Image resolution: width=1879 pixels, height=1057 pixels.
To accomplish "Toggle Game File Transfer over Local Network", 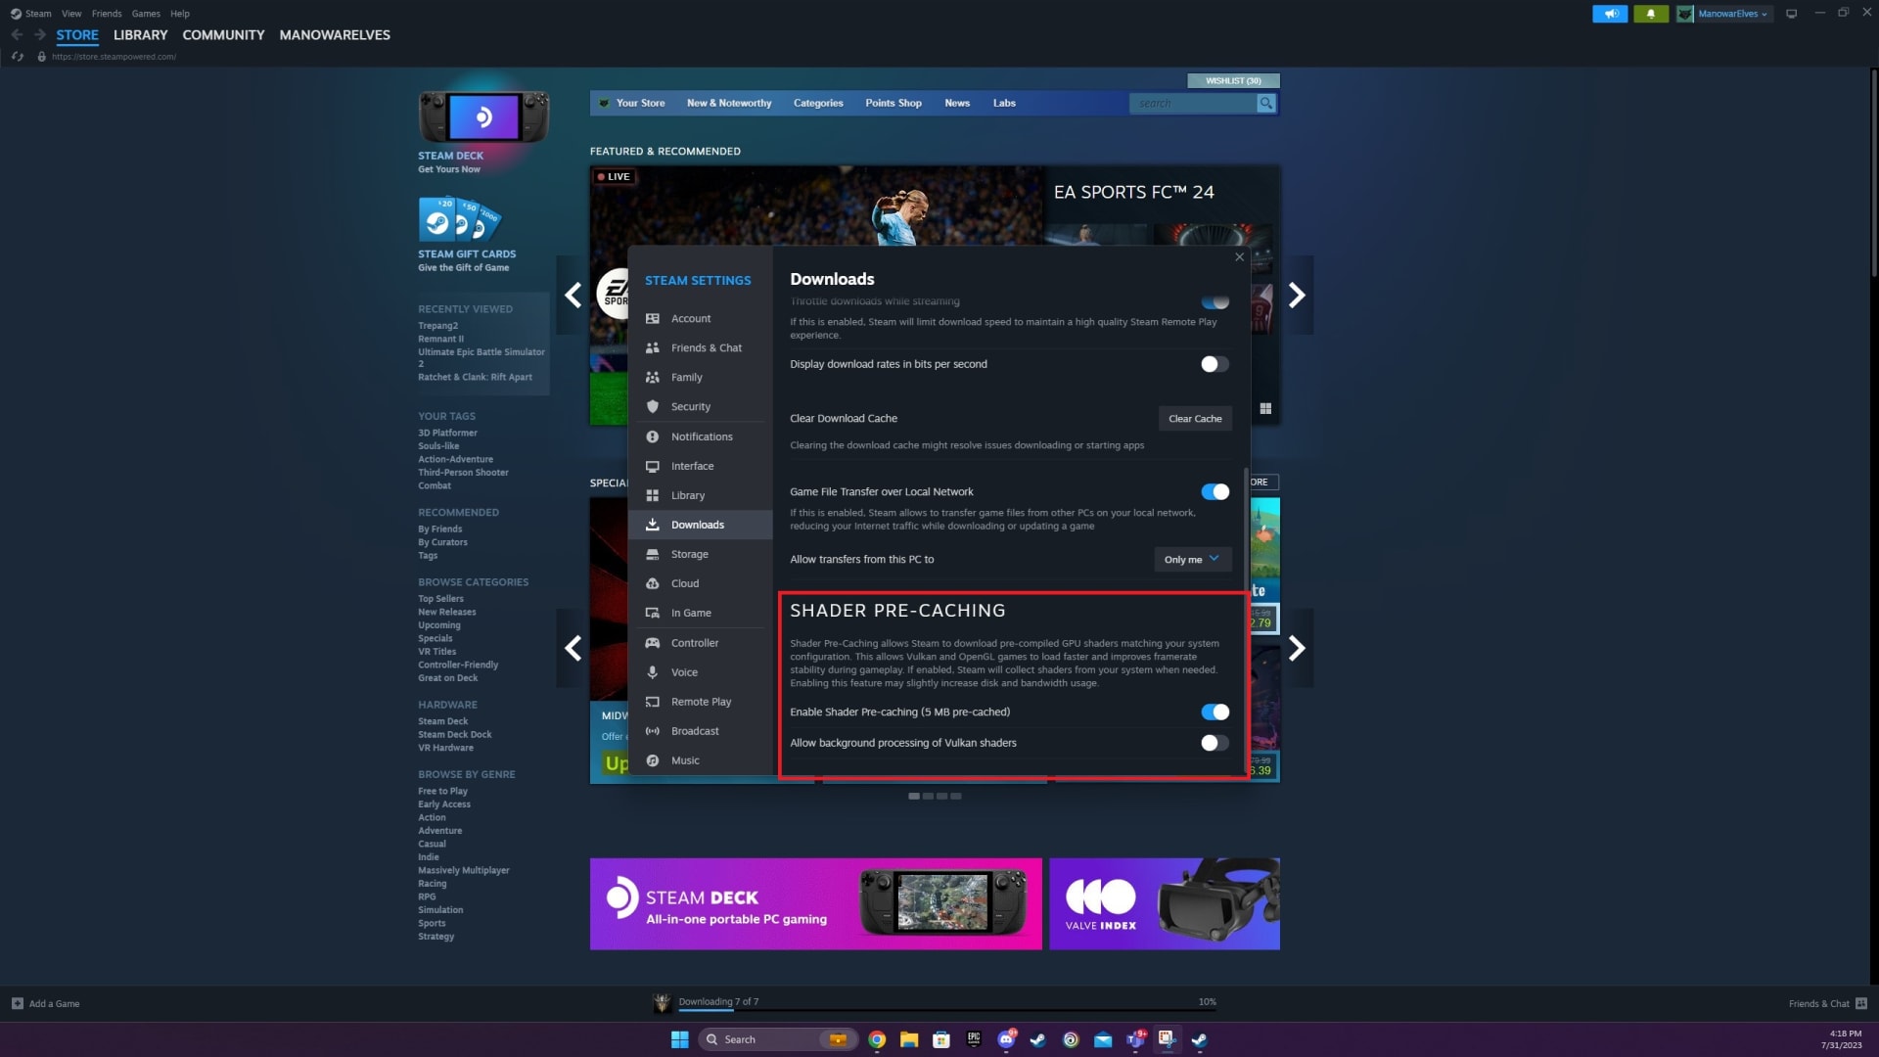I will pos(1214,492).
